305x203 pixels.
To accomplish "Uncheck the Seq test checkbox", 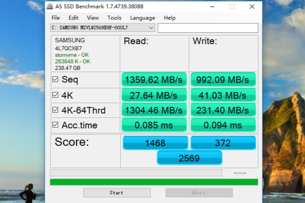I will click(x=55, y=79).
